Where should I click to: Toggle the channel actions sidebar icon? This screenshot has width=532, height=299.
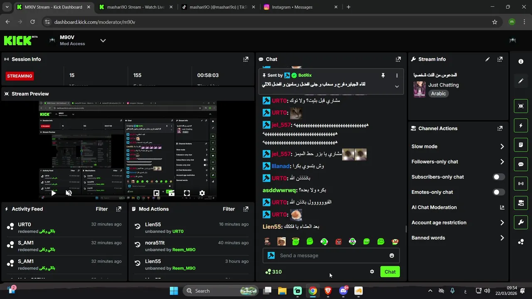(521, 203)
